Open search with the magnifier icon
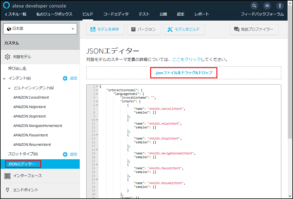The image size is (293, 199). point(254,6)
